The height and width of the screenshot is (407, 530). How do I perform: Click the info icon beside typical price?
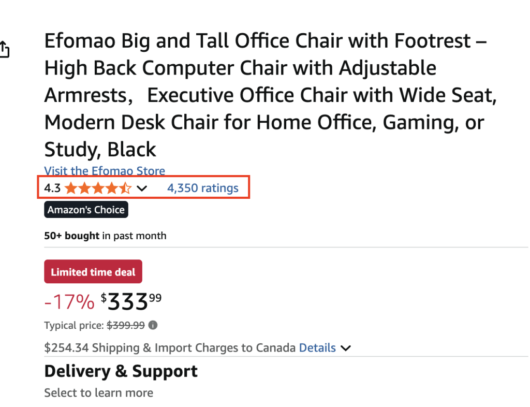click(152, 325)
